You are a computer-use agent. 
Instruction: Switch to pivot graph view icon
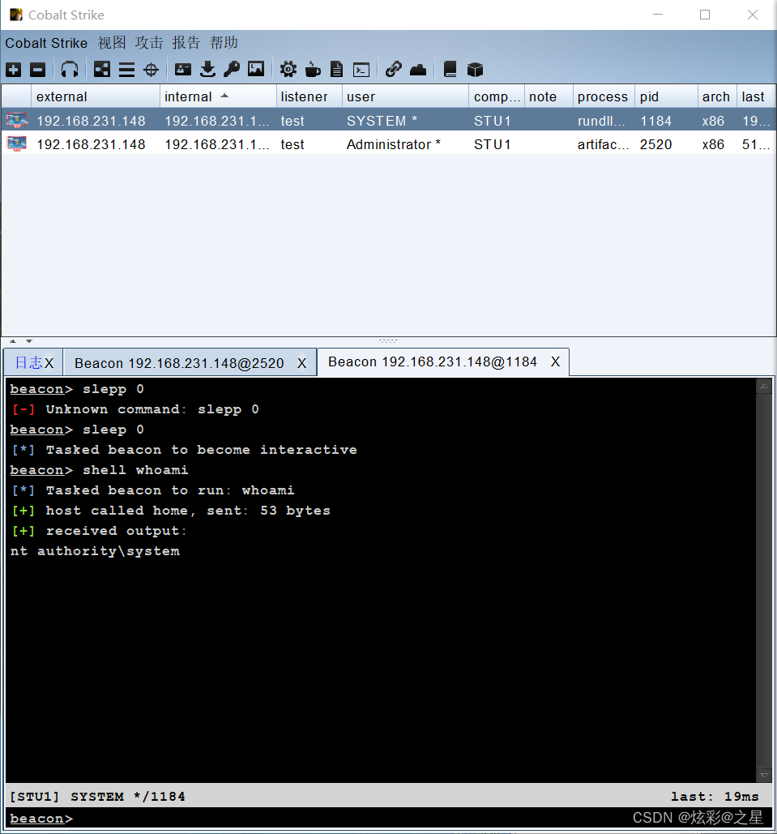point(101,70)
